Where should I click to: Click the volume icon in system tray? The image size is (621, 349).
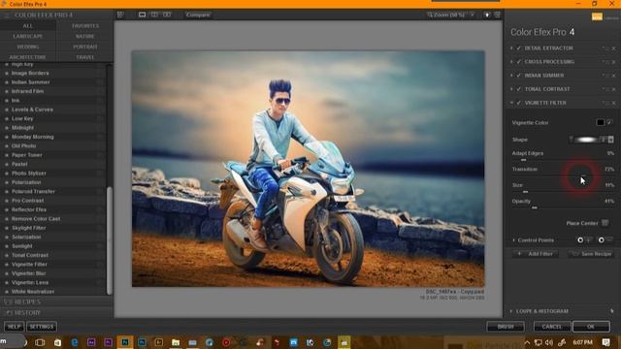pos(549,342)
